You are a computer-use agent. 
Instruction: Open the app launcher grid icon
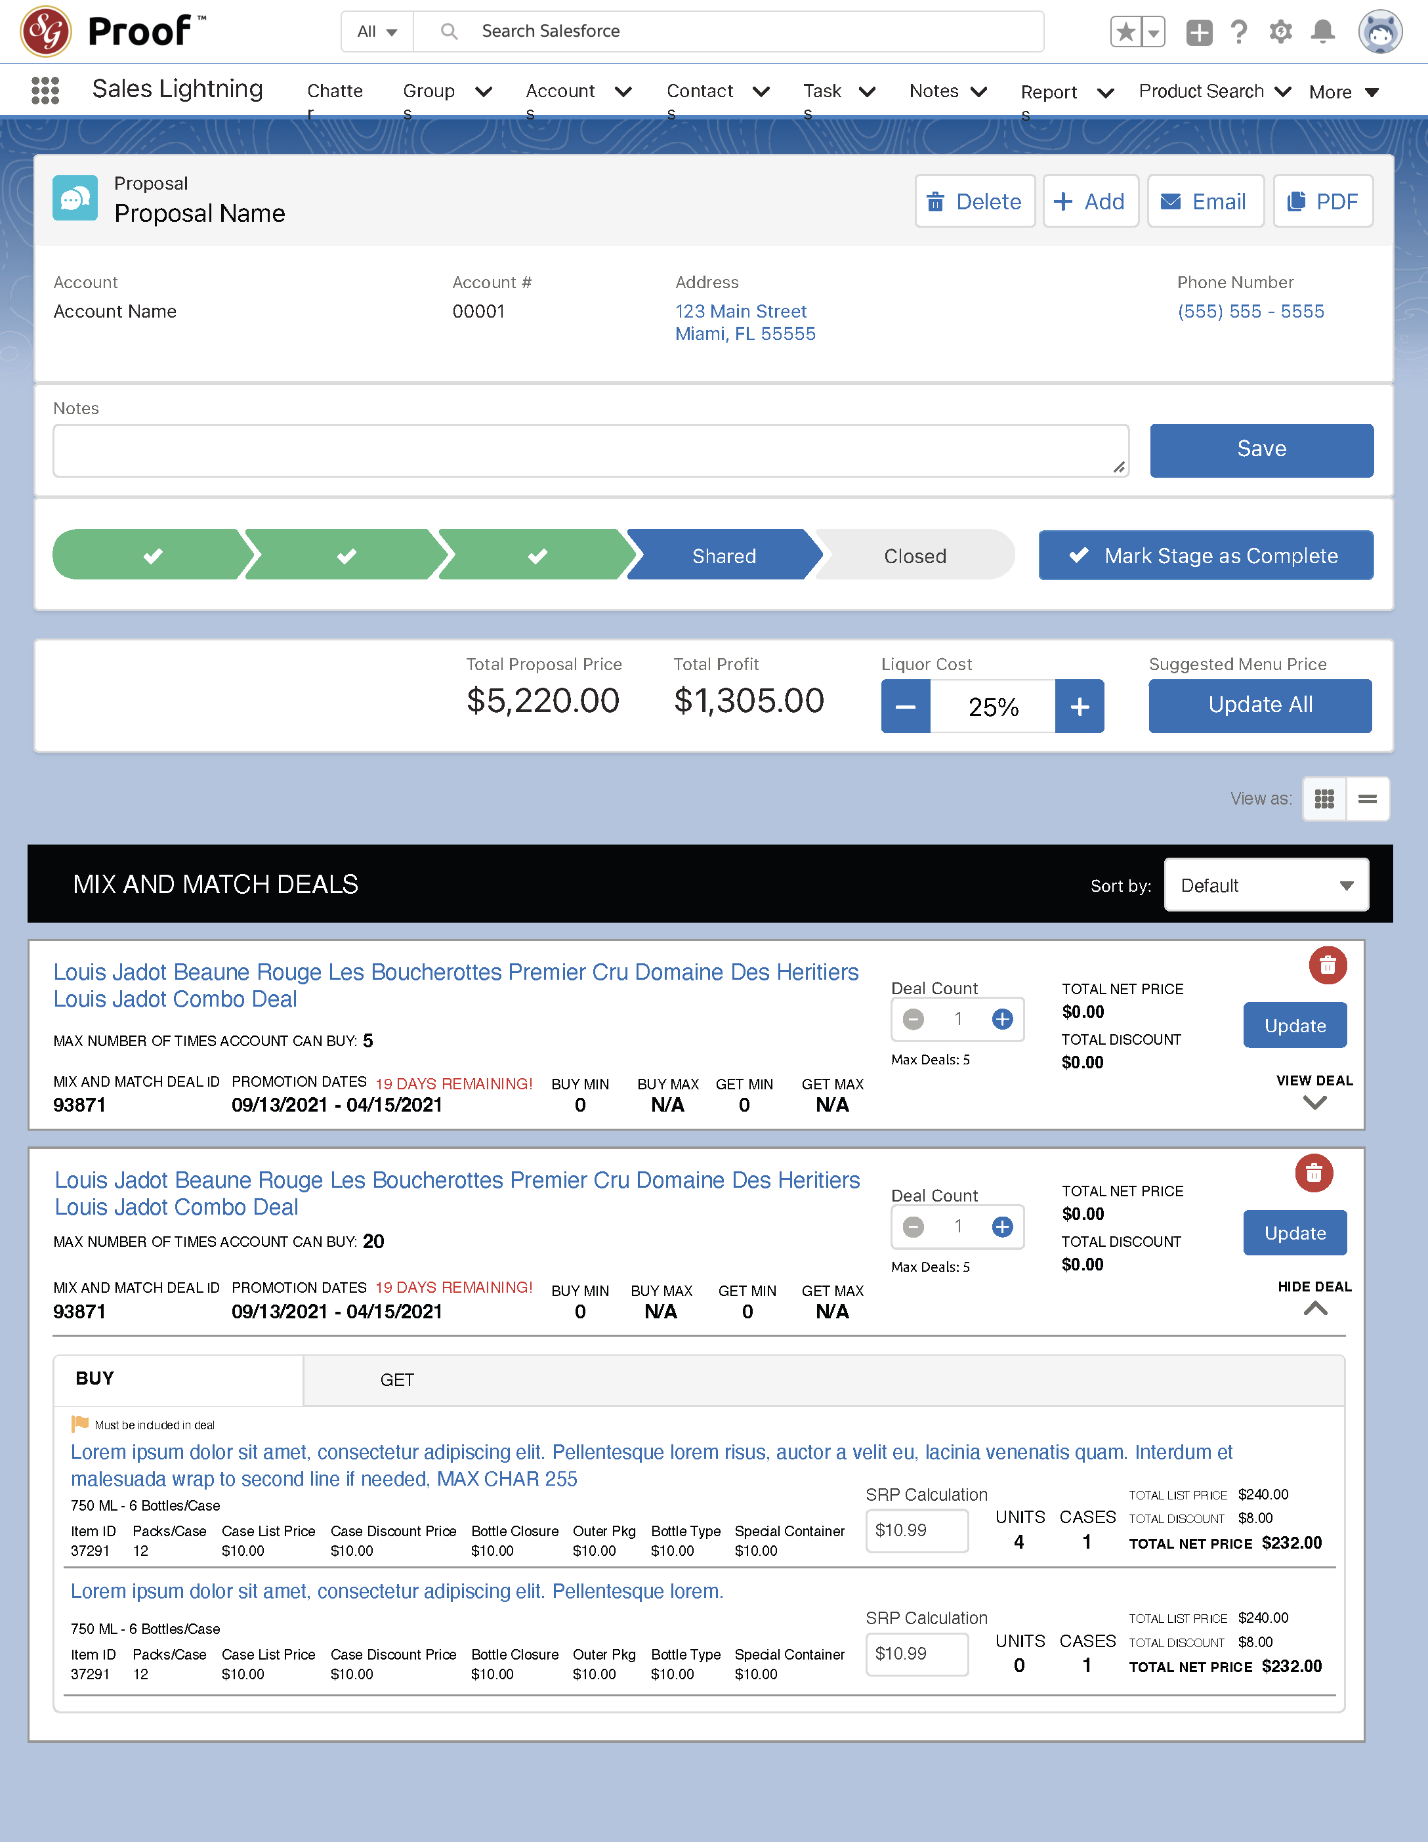(45, 91)
